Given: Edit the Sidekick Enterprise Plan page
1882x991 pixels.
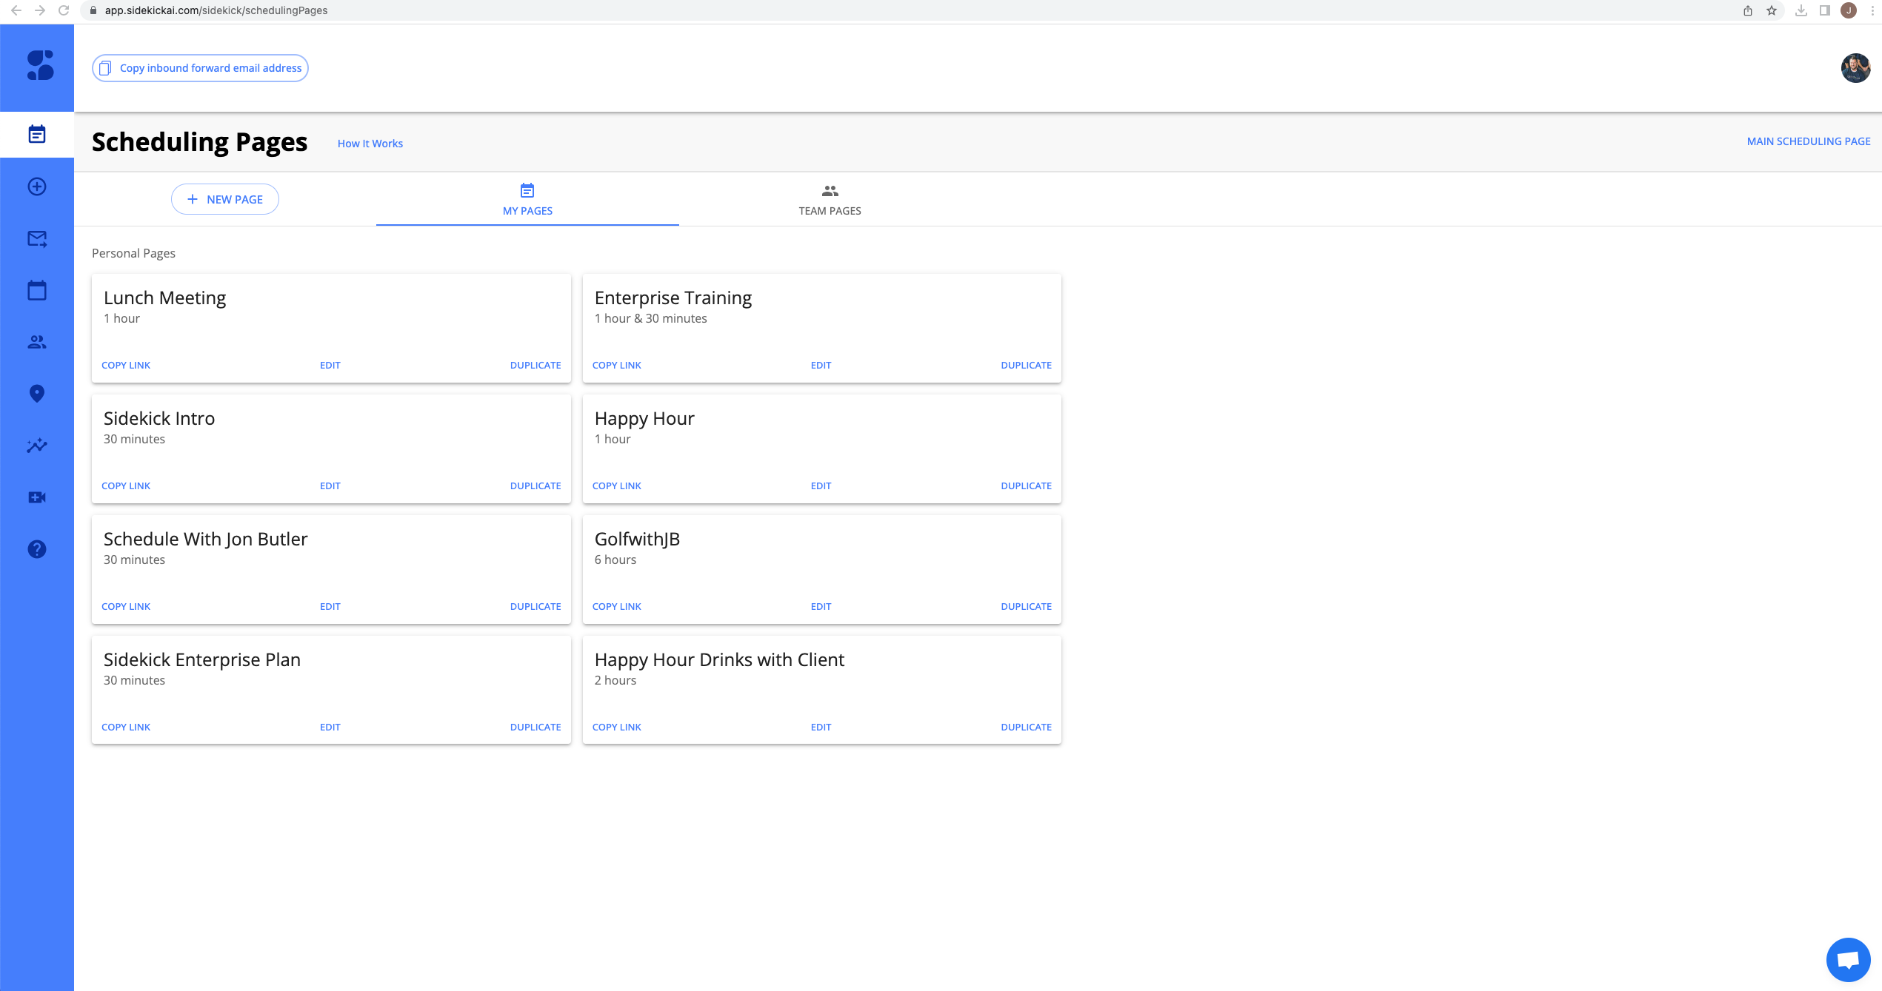Looking at the screenshot, I should [x=330, y=728].
